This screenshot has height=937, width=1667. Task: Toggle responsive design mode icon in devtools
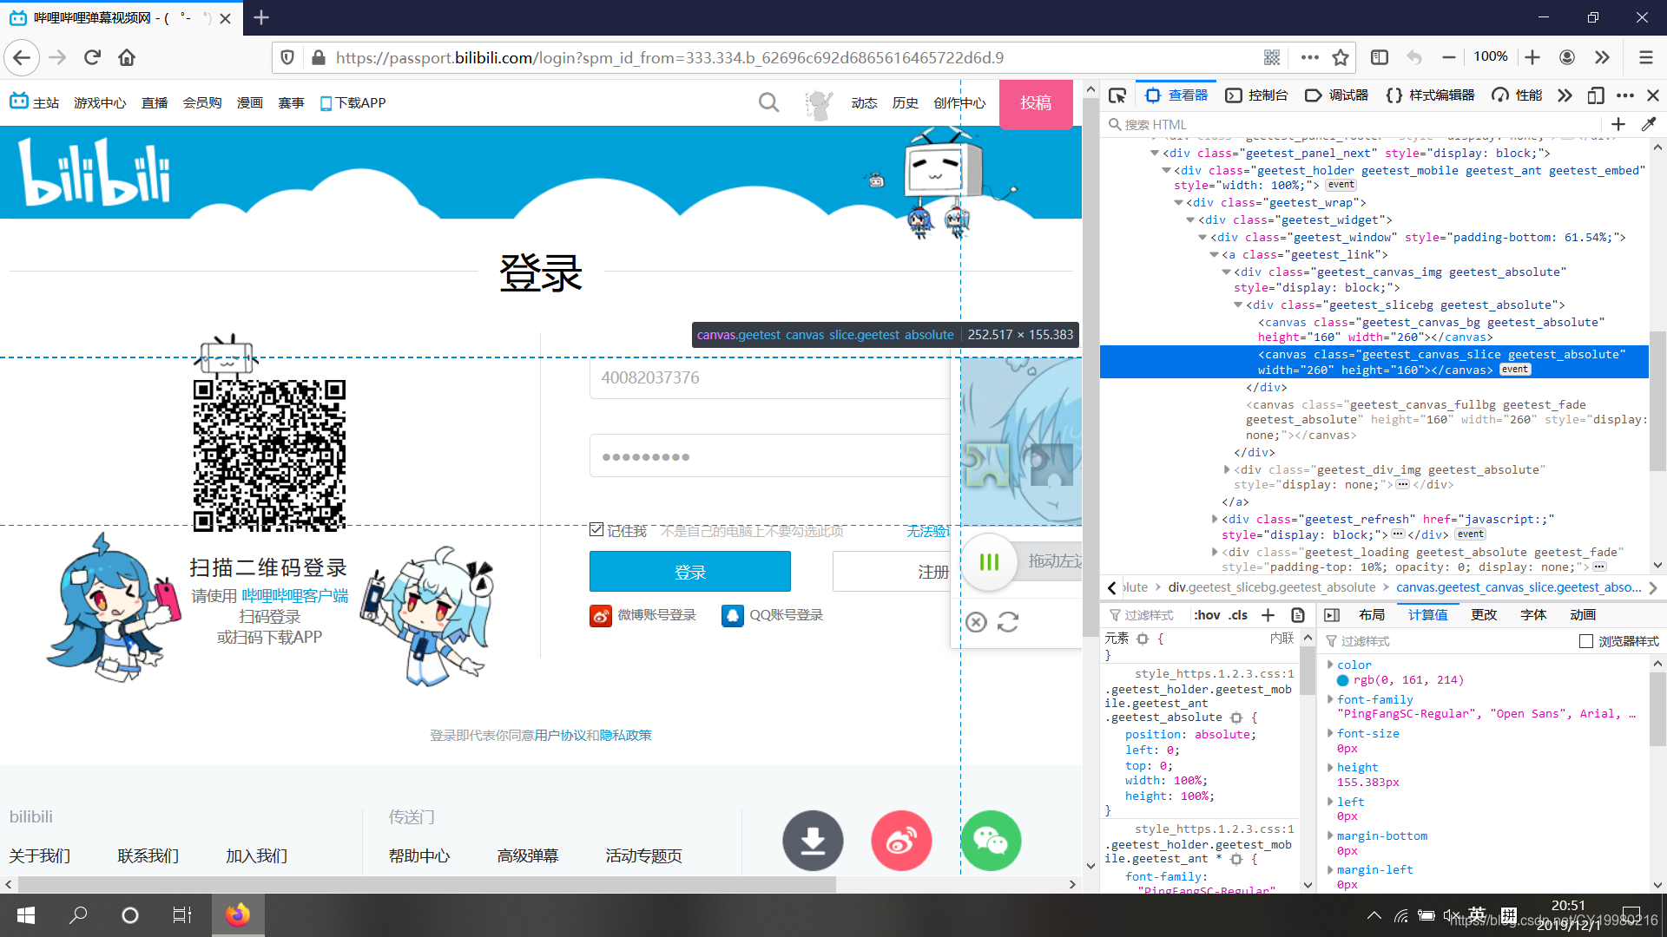click(1595, 95)
